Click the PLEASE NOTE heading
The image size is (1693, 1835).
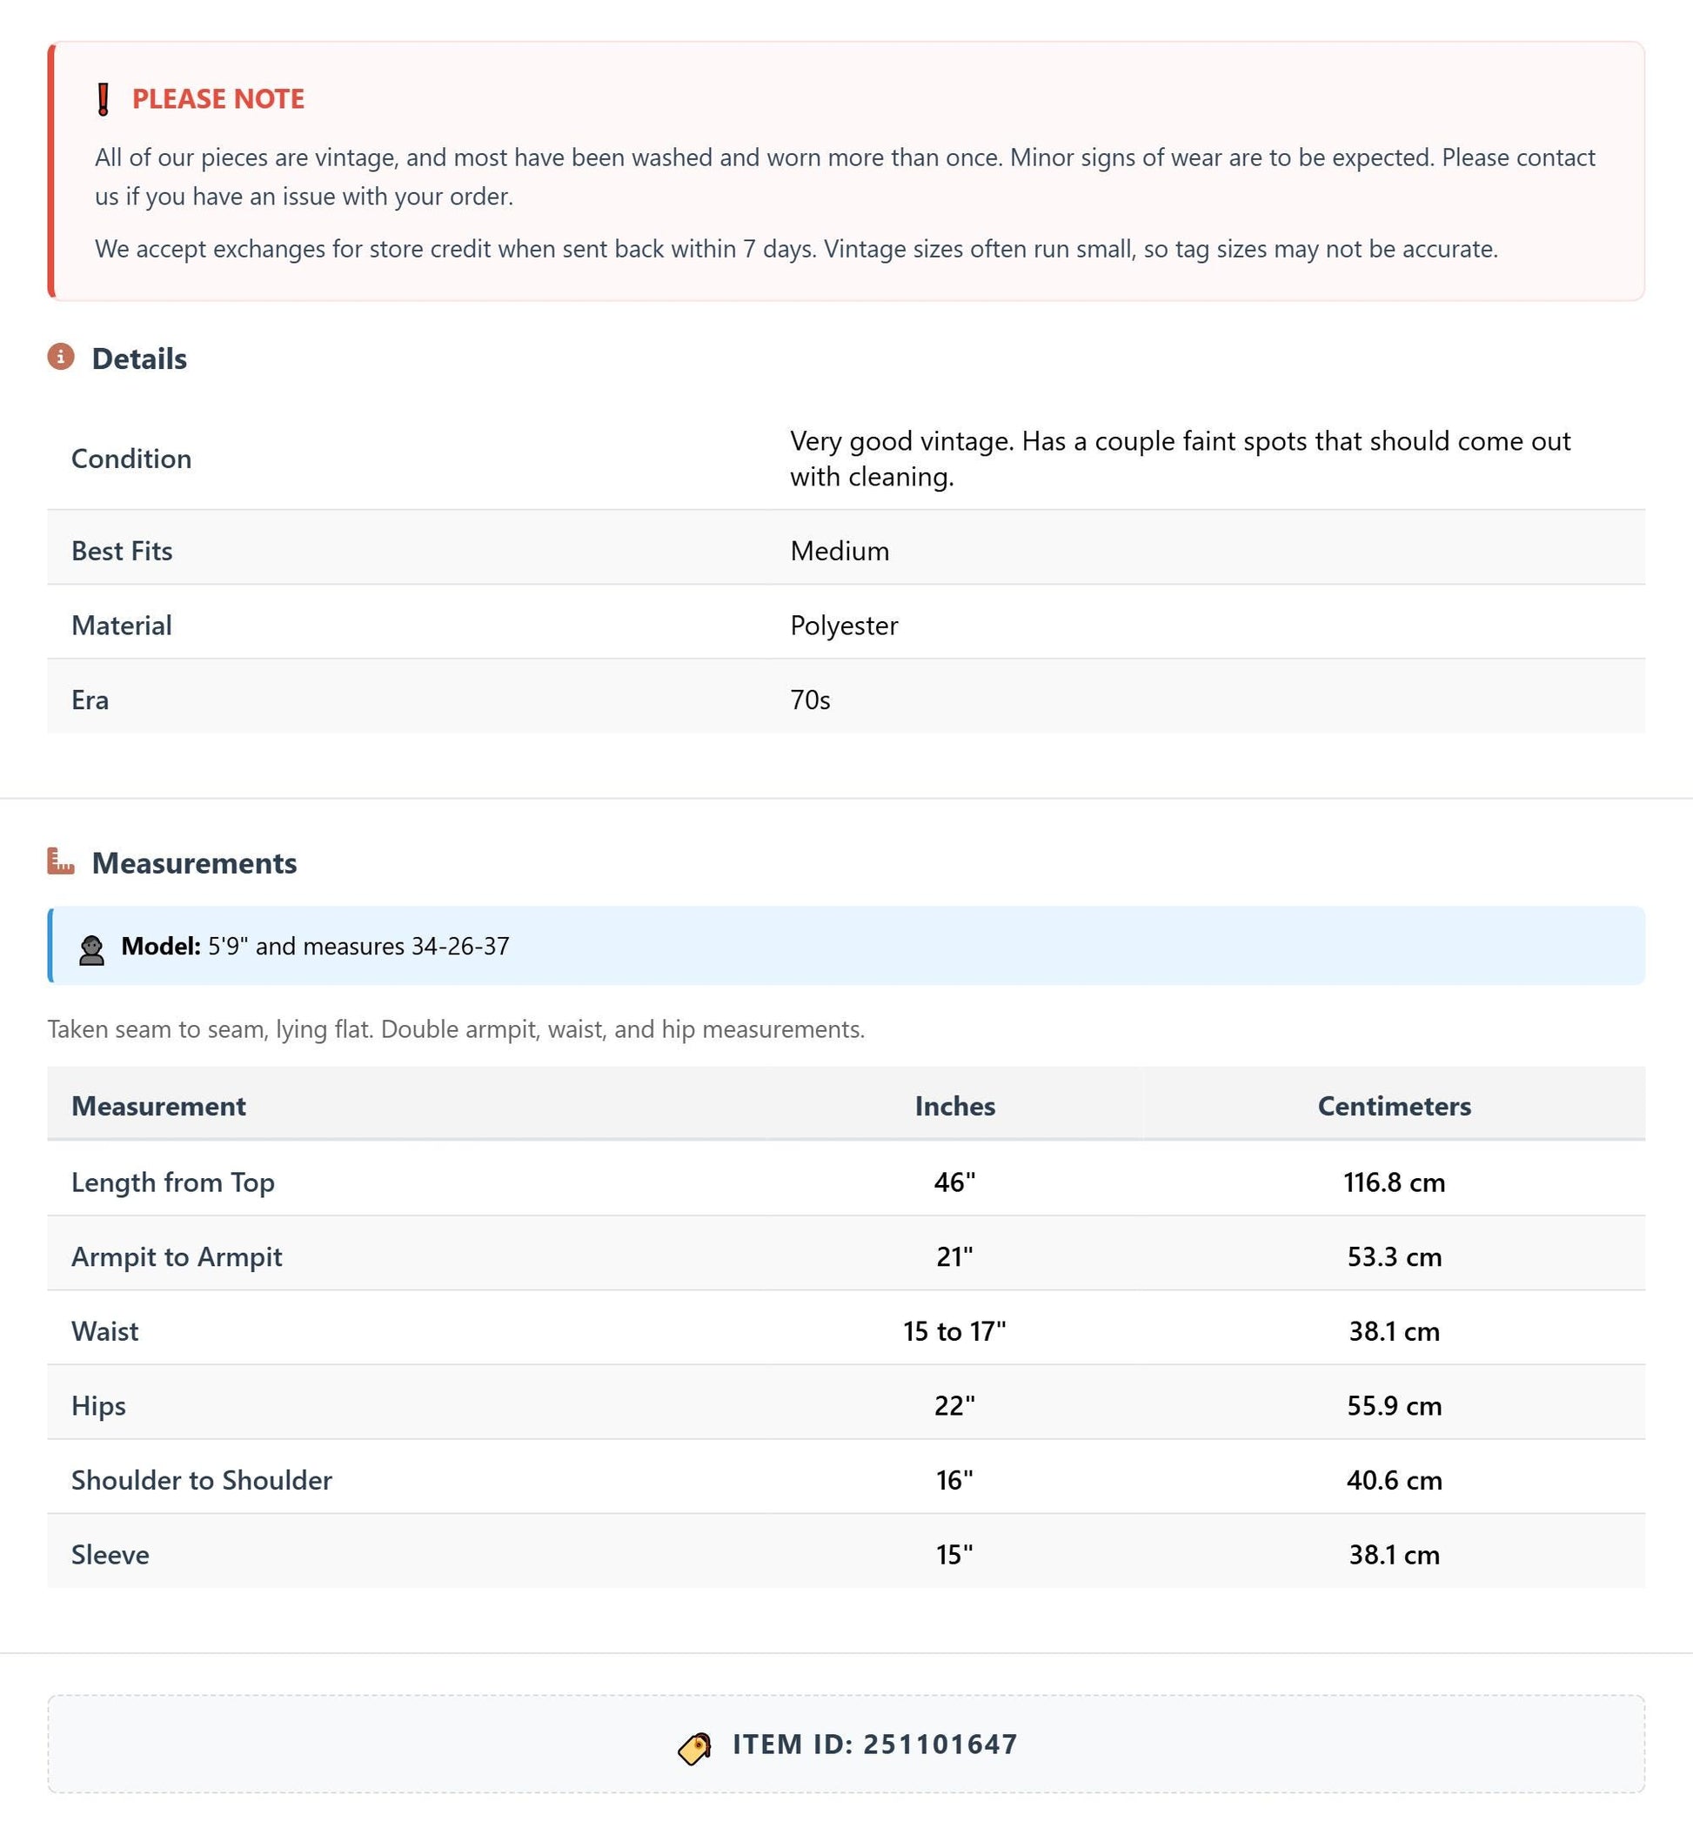[x=218, y=99]
